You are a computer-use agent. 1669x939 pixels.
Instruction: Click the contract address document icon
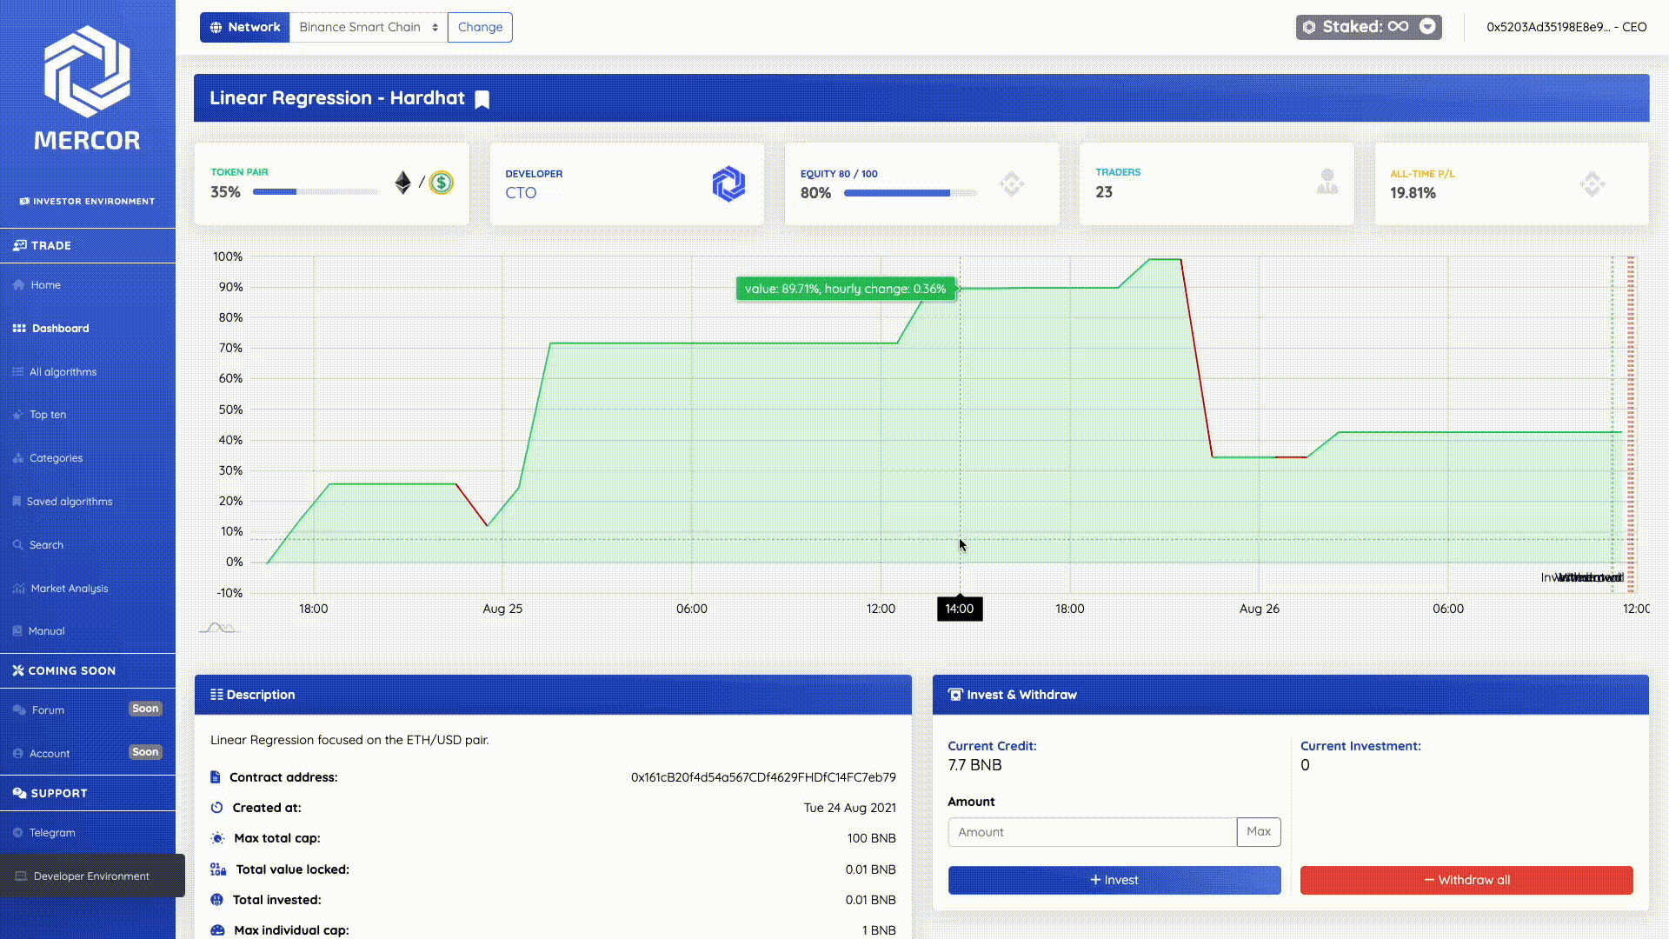216,777
